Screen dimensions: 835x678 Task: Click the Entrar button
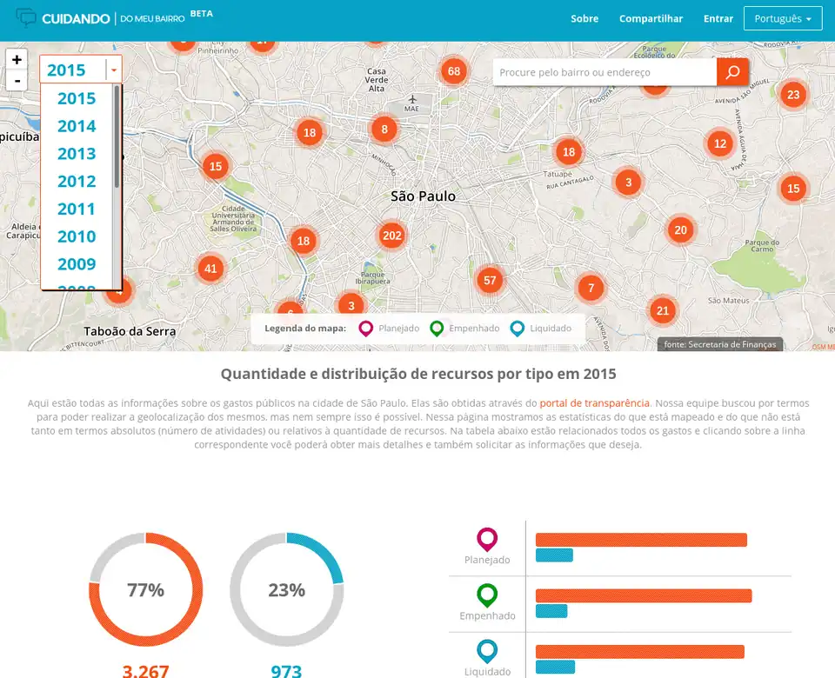pyautogui.click(x=718, y=18)
